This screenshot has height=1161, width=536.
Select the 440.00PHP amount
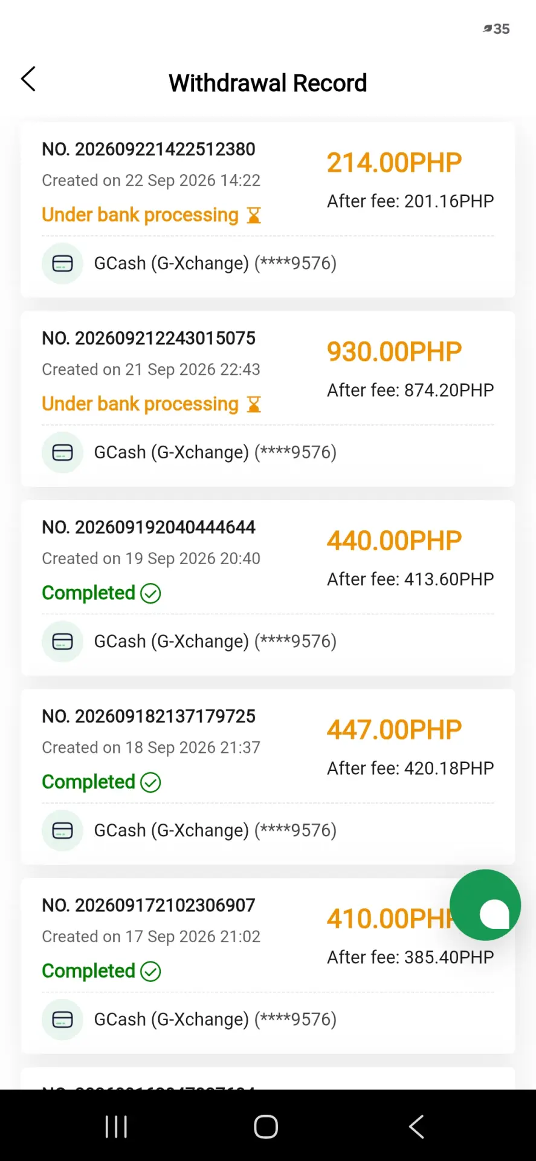click(394, 541)
